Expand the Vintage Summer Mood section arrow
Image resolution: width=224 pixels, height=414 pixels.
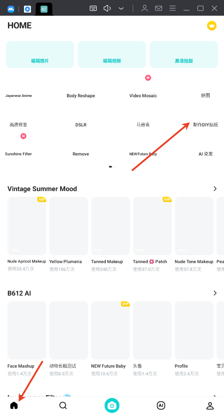(x=215, y=188)
